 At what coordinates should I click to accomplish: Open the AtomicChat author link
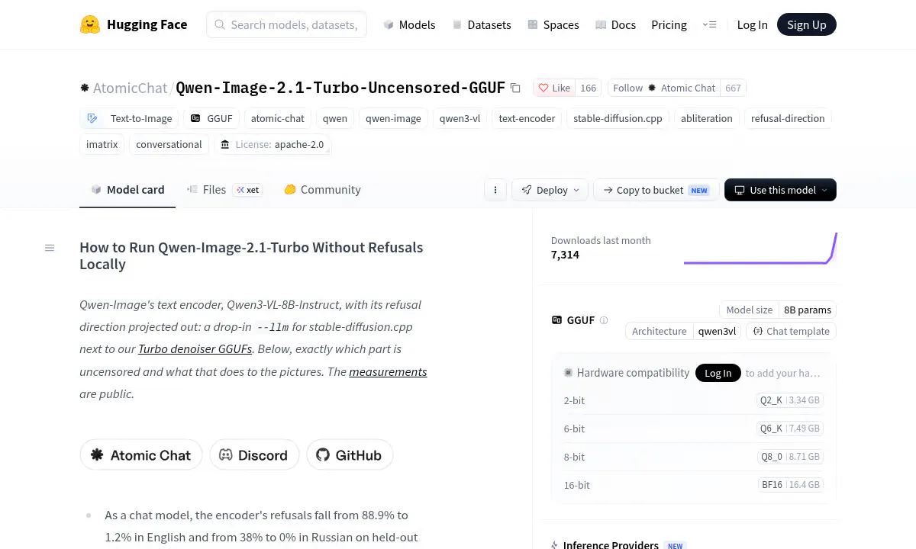(x=130, y=88)
